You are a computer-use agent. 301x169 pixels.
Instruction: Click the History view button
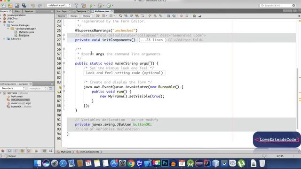[x=87, y=16]
